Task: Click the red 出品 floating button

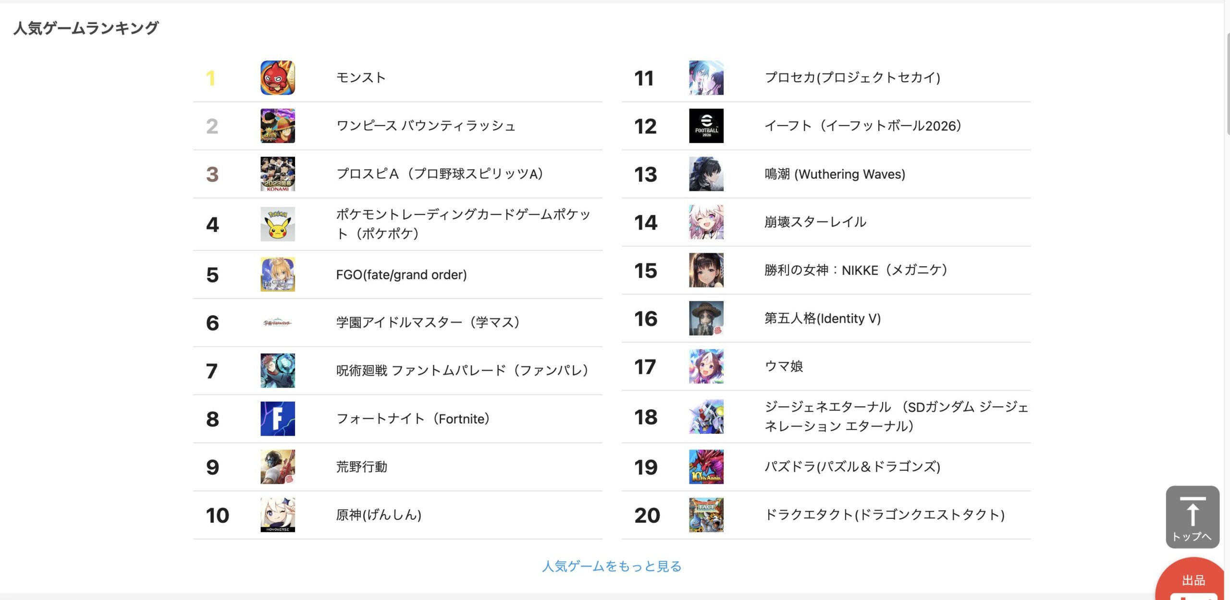Action: (1193, 580)
